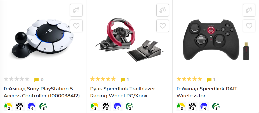Open Speedlink Trailblazer Racing Wheel product link
Image resolution: width=259 pixels, height=113 pixels.
(x=123, y=92)
